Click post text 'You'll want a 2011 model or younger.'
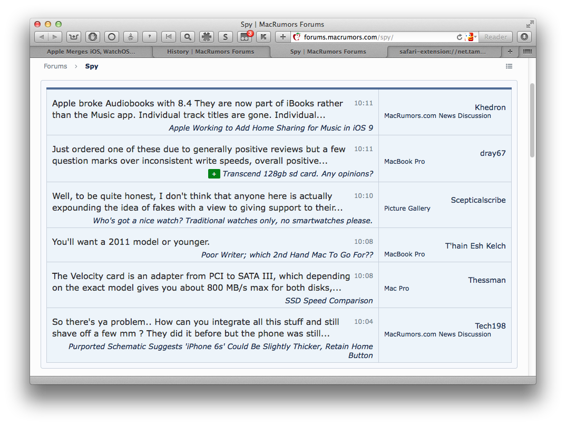Image resolution: width=566 pixels, height=426 pixels. click(131, 242)
